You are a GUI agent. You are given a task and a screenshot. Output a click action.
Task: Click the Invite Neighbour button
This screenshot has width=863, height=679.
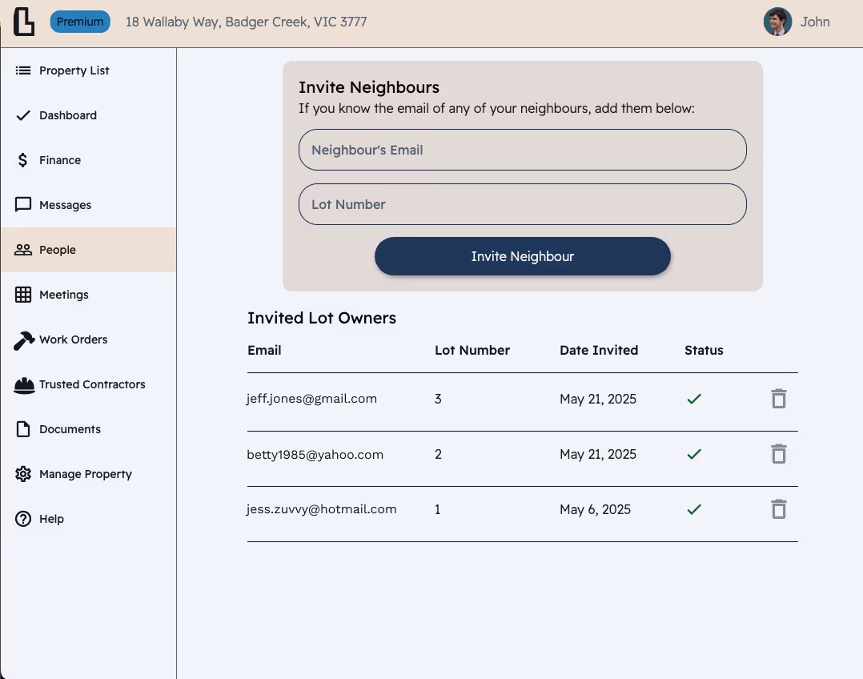pos(522,256)
